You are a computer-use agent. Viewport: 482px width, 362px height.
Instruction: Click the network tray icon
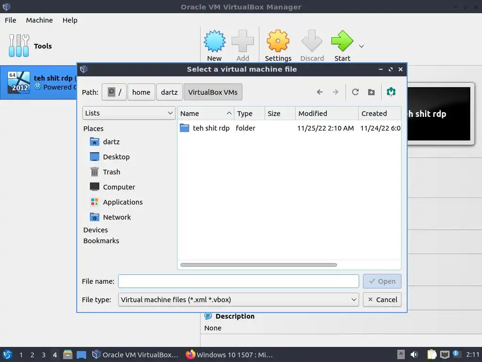coord(444,354)
